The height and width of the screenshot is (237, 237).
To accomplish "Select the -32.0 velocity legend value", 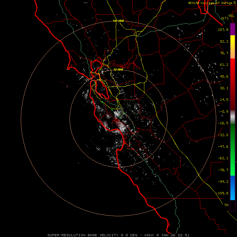I will click(223, 135).
